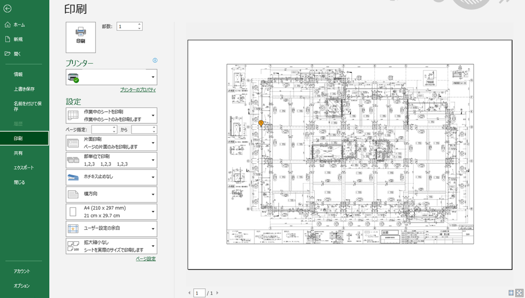Toggle show margins icon in preview

(511, 293)
